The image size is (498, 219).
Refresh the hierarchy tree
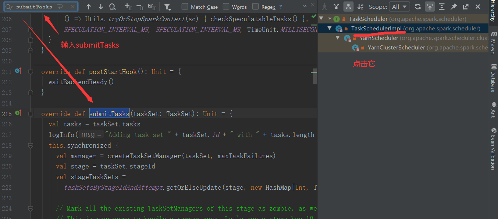417,7
